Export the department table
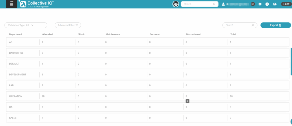Viewport: 292px width, 126px height. click(275, 25)
